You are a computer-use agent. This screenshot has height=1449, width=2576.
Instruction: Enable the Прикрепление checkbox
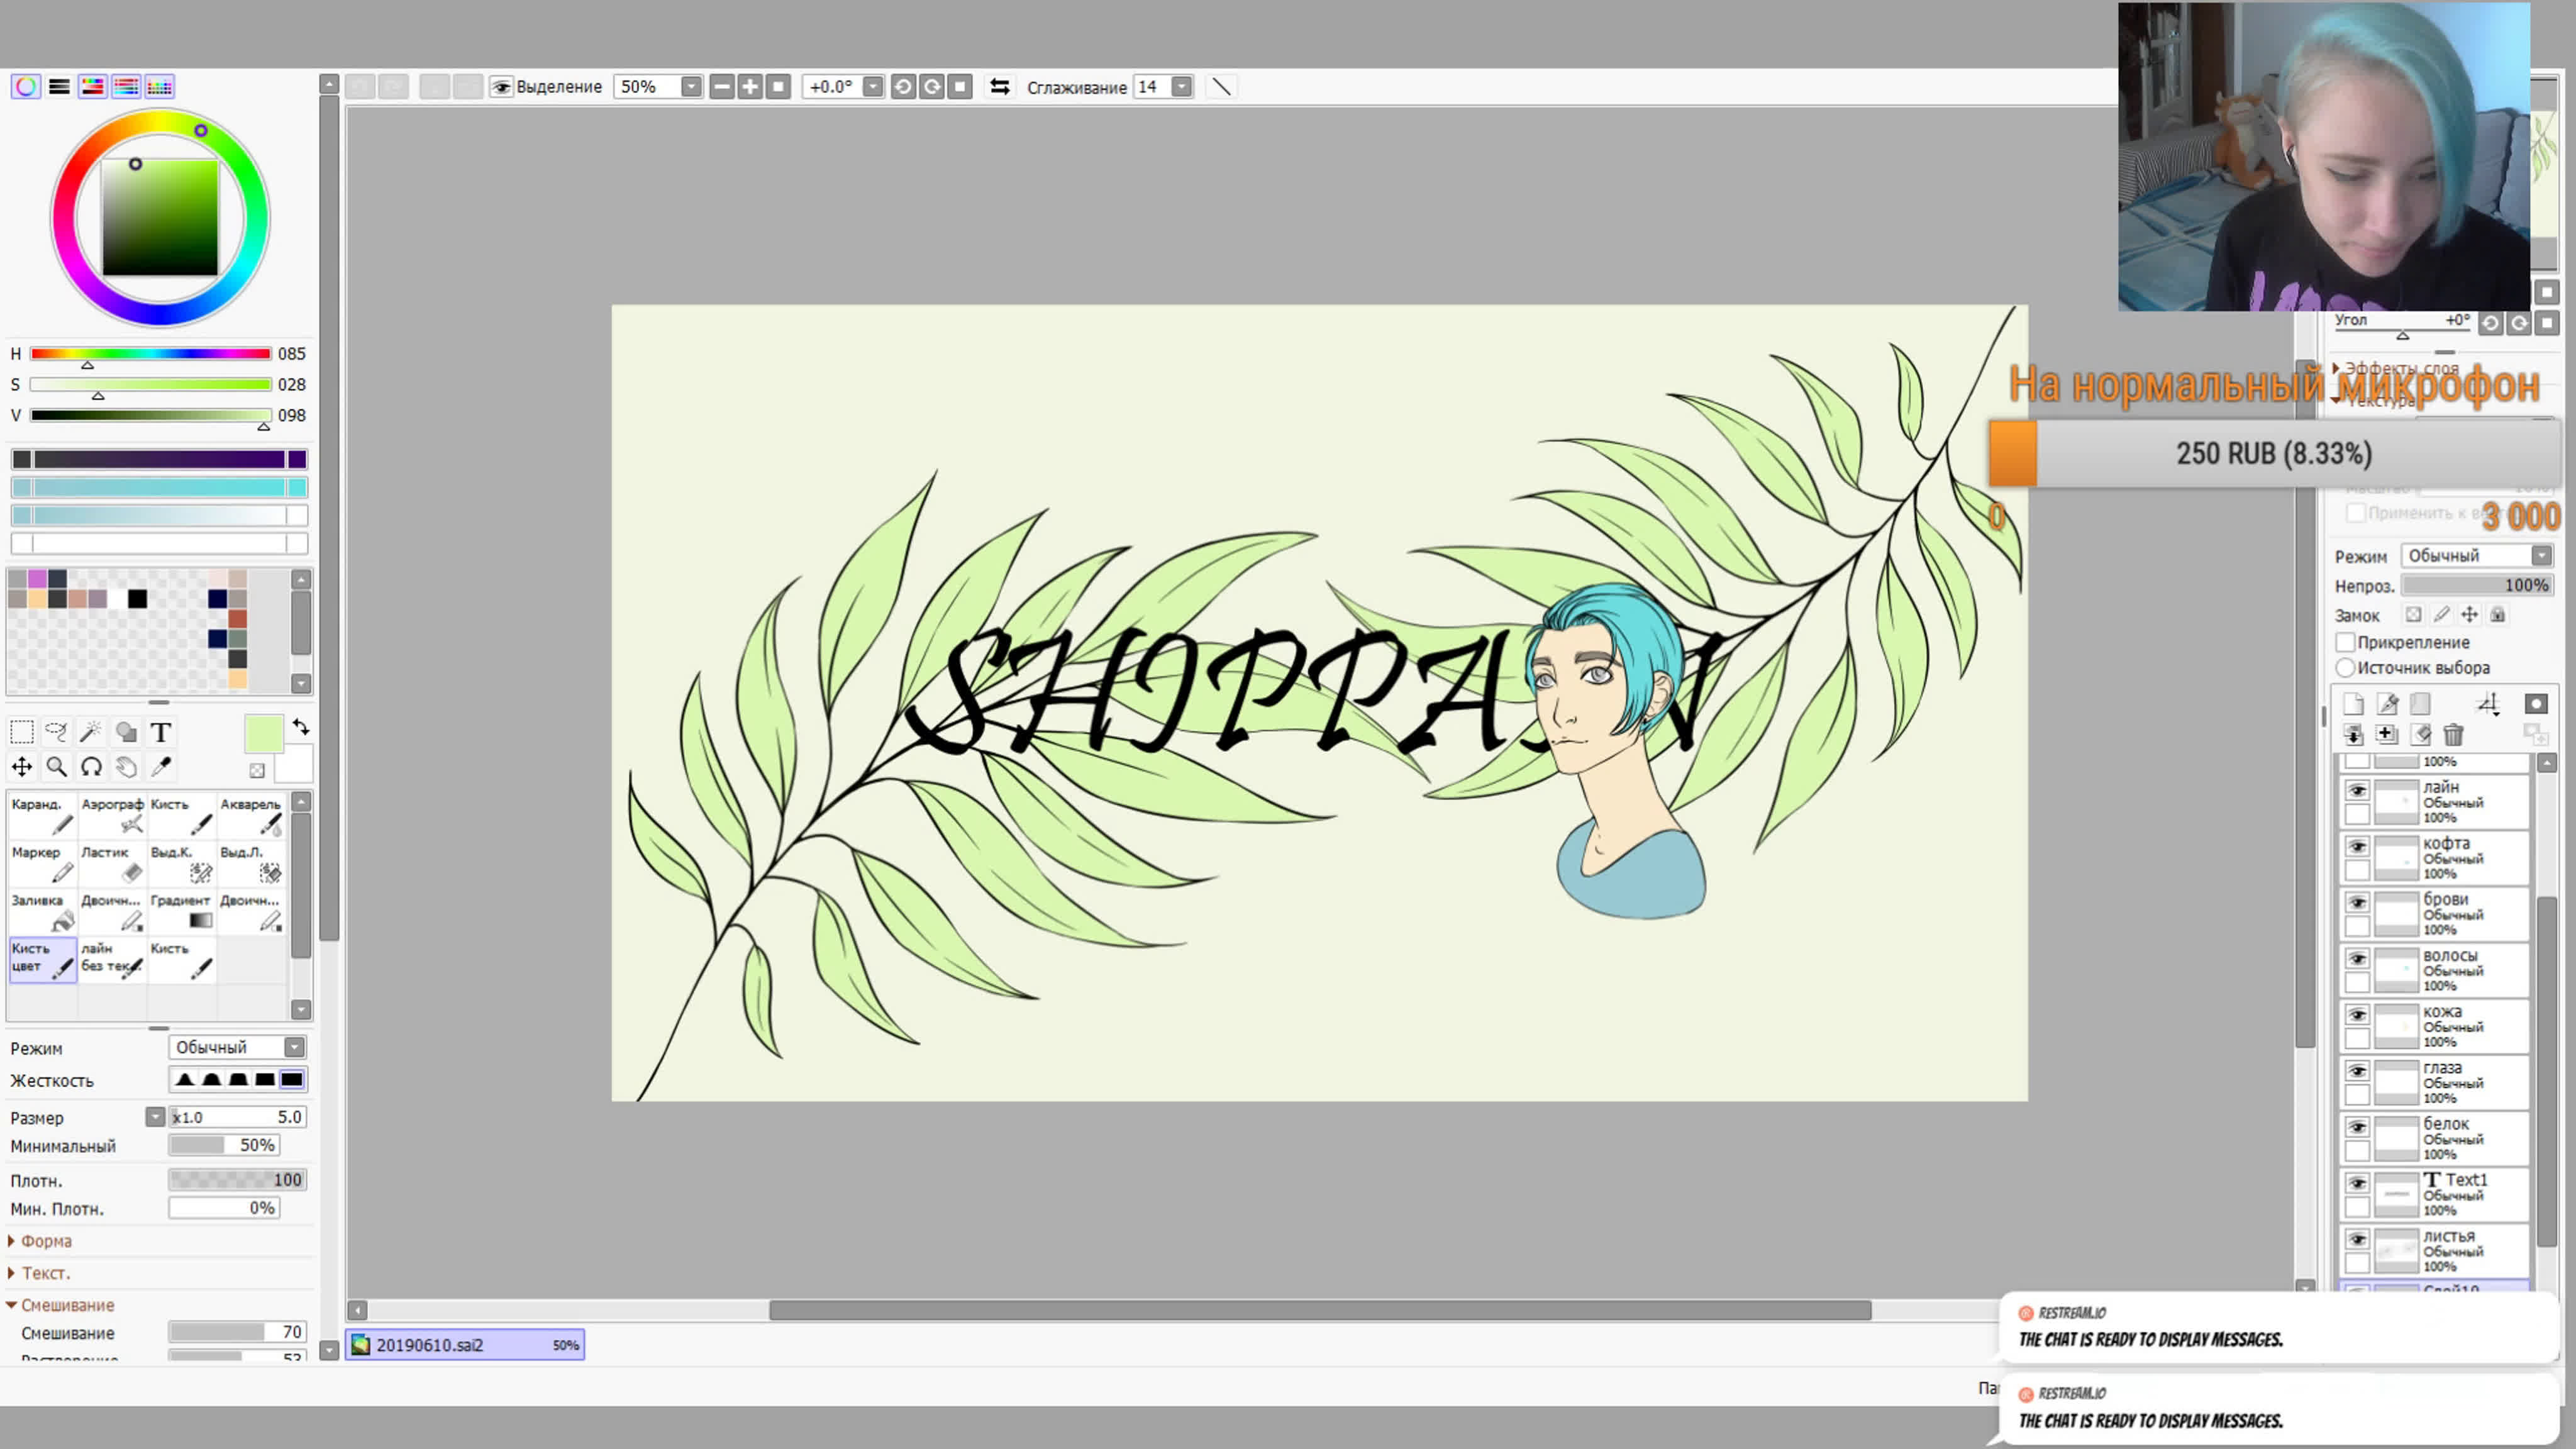(2346, 642)
